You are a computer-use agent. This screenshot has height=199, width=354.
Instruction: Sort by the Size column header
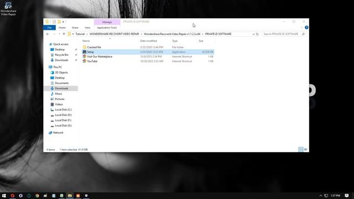(x=201, y=41)
